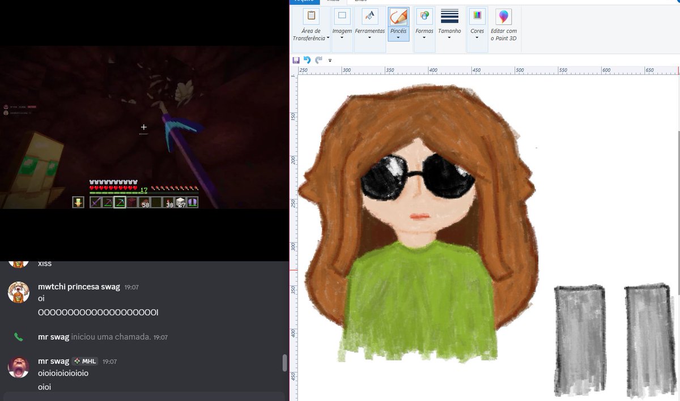
Task: Click the text iniciou uma chamada.
Action: [x=110, y=337]
